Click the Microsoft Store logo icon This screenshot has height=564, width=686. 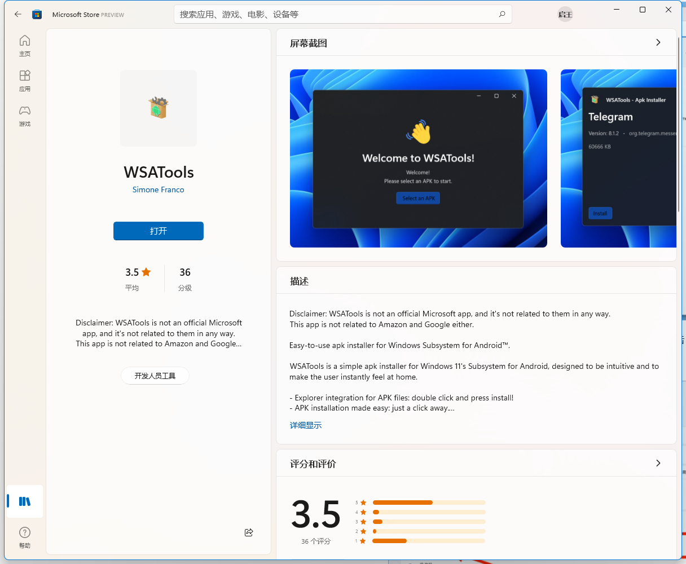click(x=37, y=15)
